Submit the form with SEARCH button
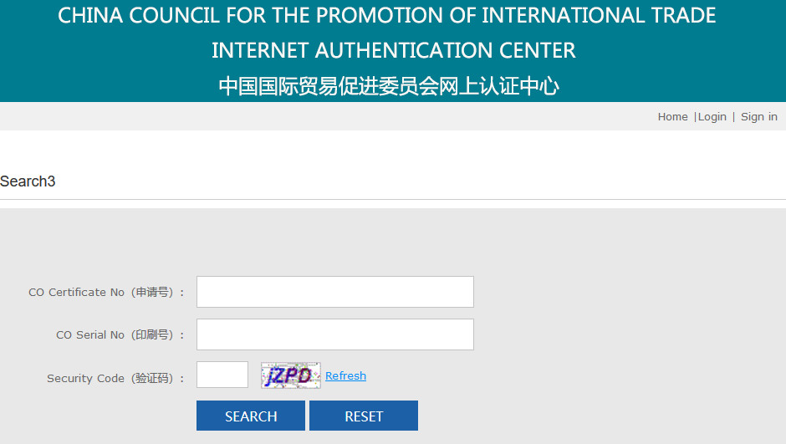This screenshot has height=444, width=786. point(251,416)
